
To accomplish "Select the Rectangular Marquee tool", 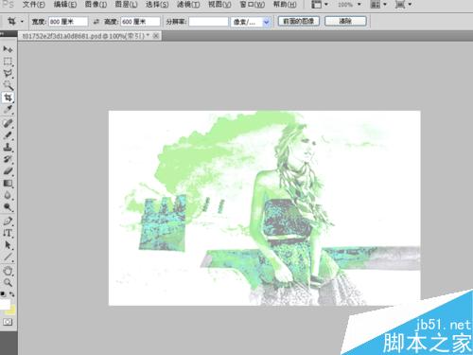I will 8,62.
